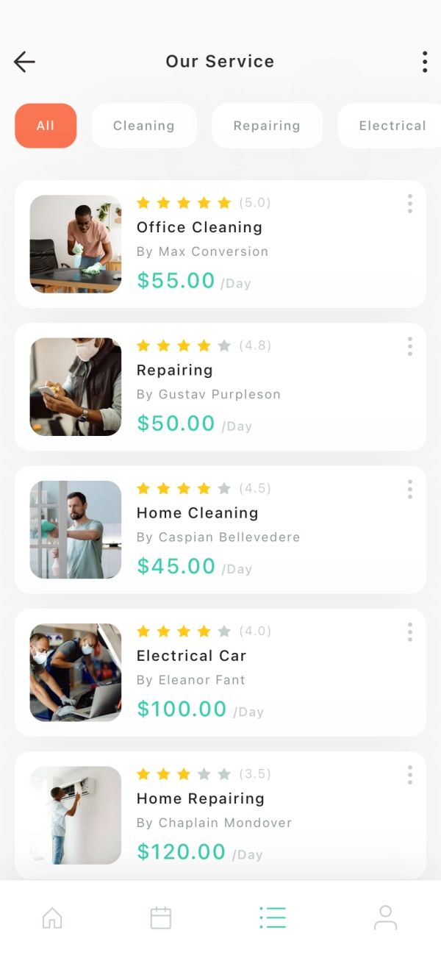Open the calendar bookings icon

tap(161, 917)
